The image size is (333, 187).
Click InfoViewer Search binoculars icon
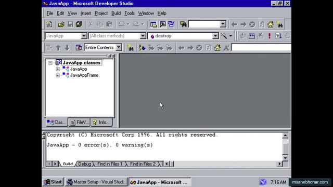[130, 48]
